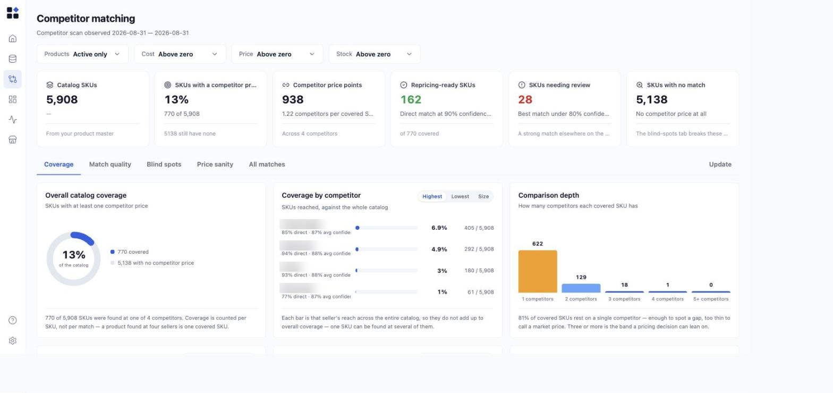Click the 4.9% competitor coverage bar
Image resolution: width=833 pixels, height=393 pixels.
[386, 249]
